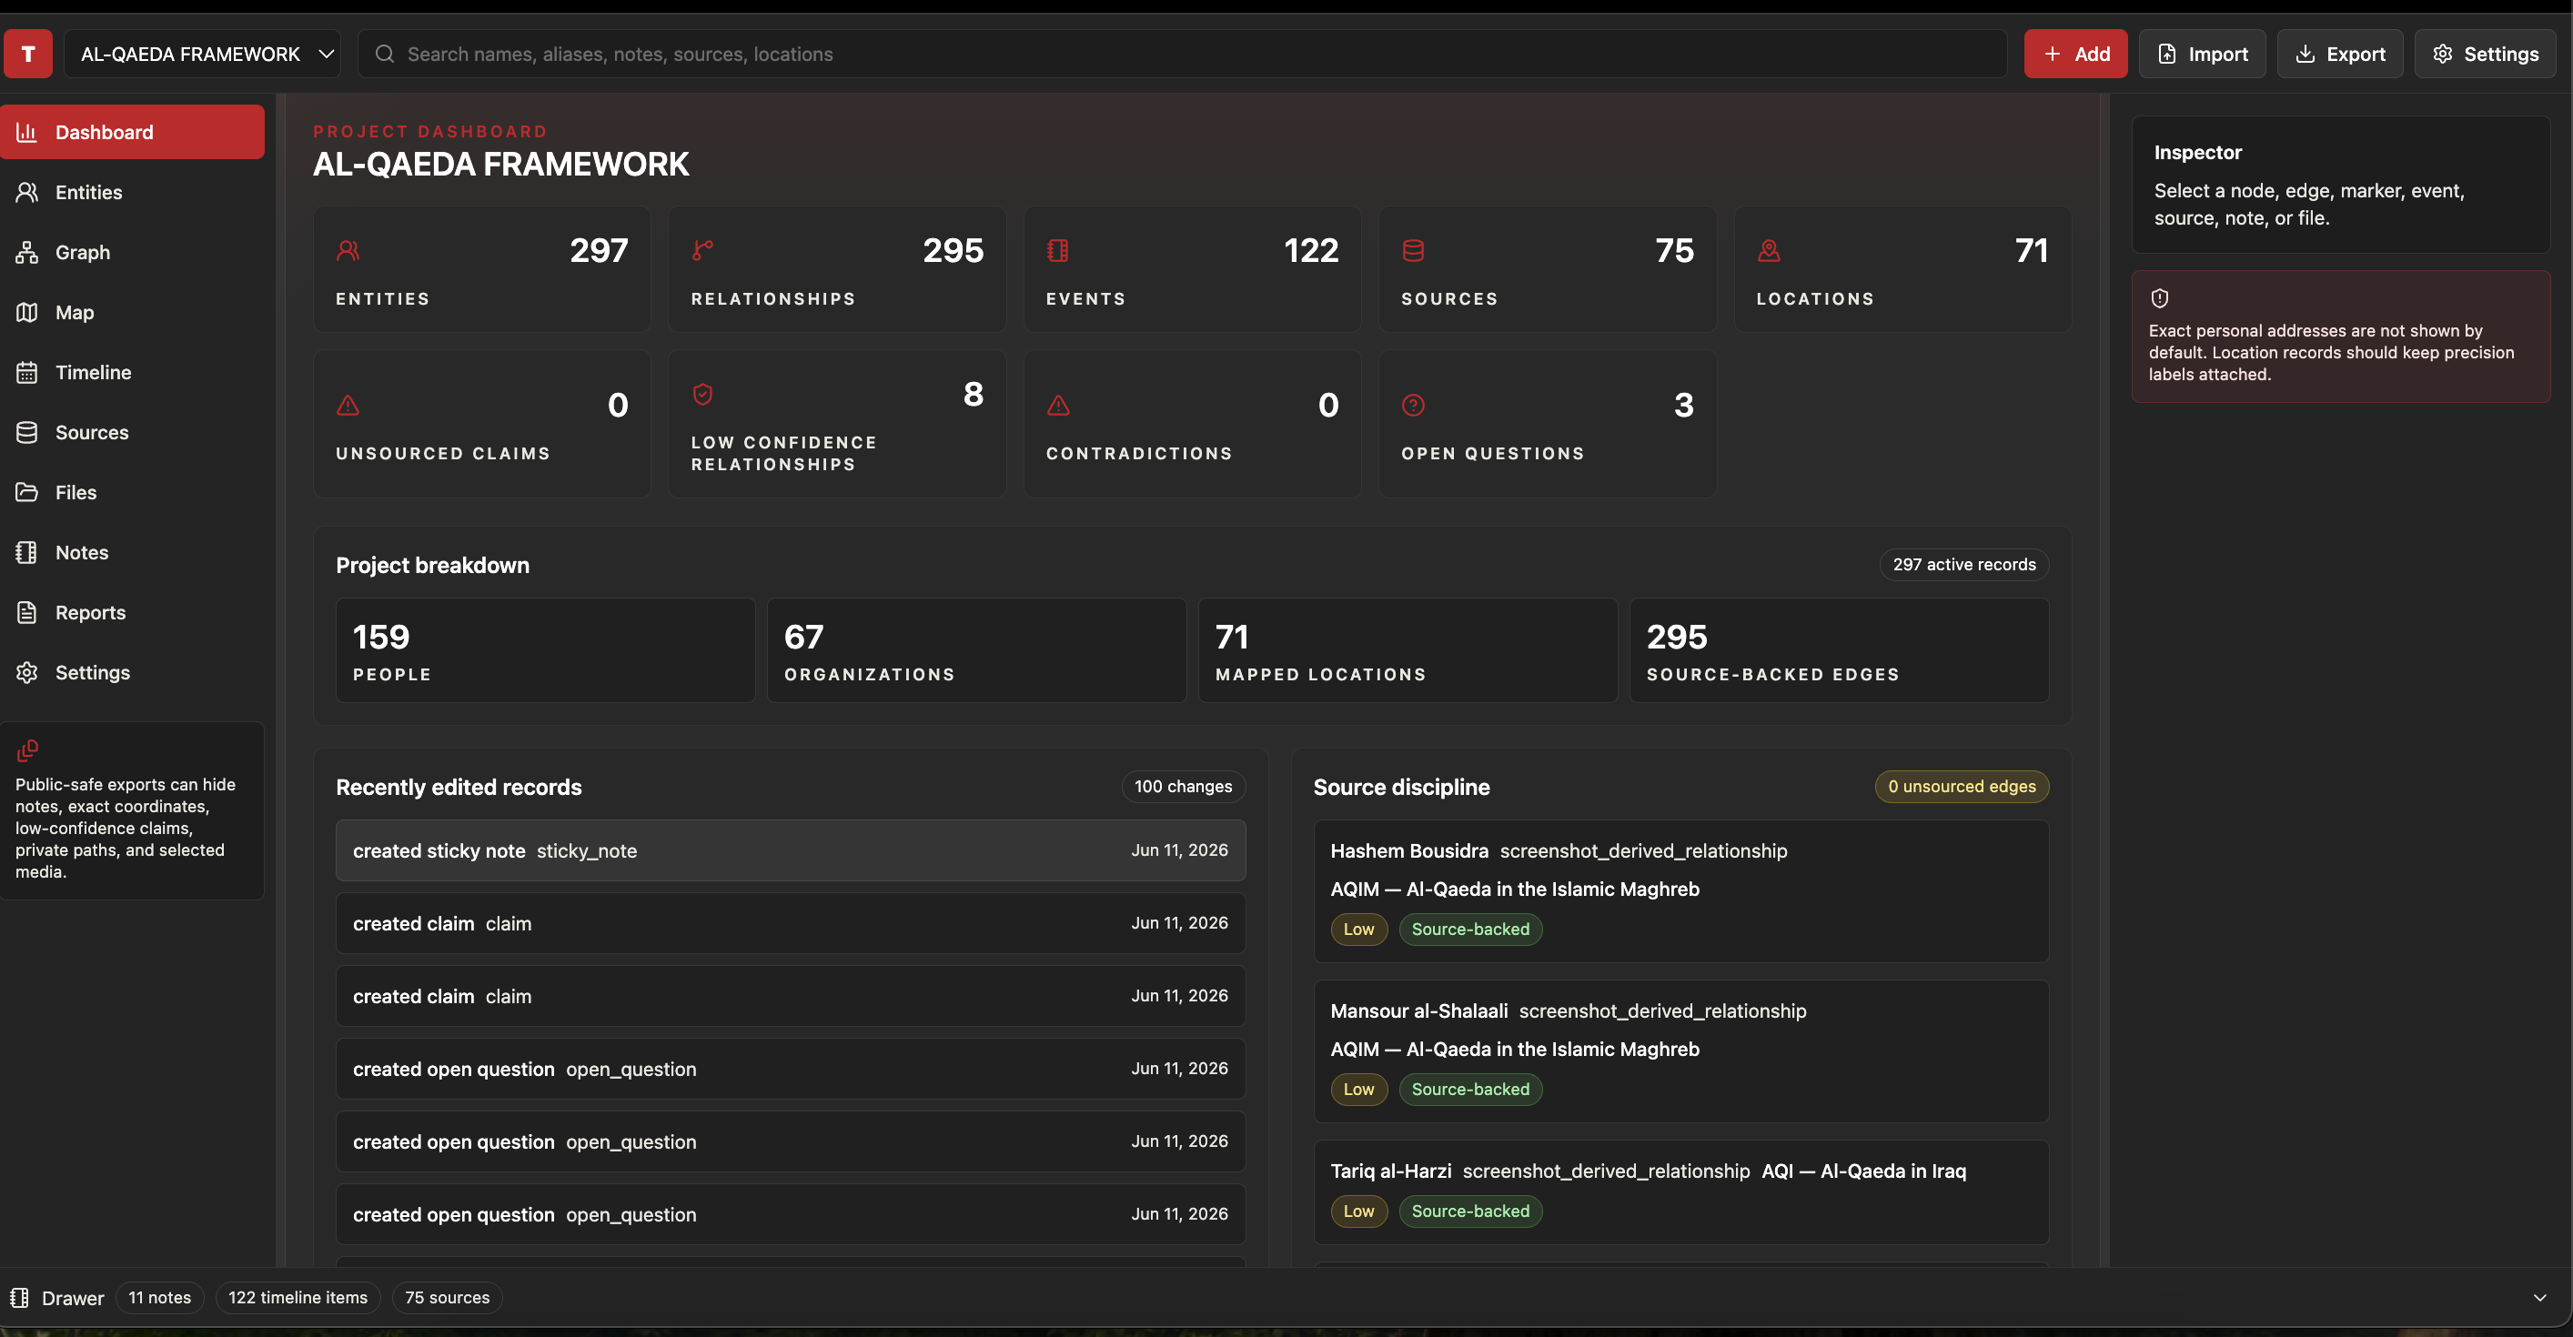Click the shield icon in the address notice
The image size is (2573, 1337).
click(2160, 297)
